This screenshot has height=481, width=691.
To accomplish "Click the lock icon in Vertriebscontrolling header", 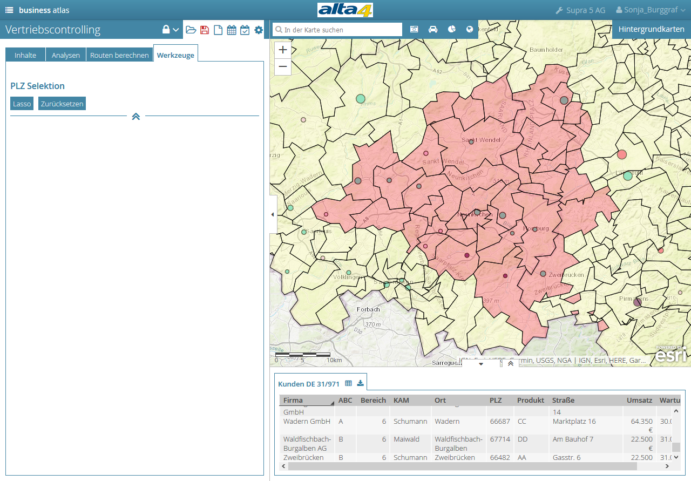I will 166,30.
